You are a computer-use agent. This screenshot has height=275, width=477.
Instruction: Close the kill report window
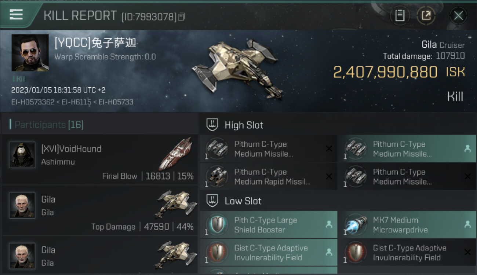[x=458, y=16]
